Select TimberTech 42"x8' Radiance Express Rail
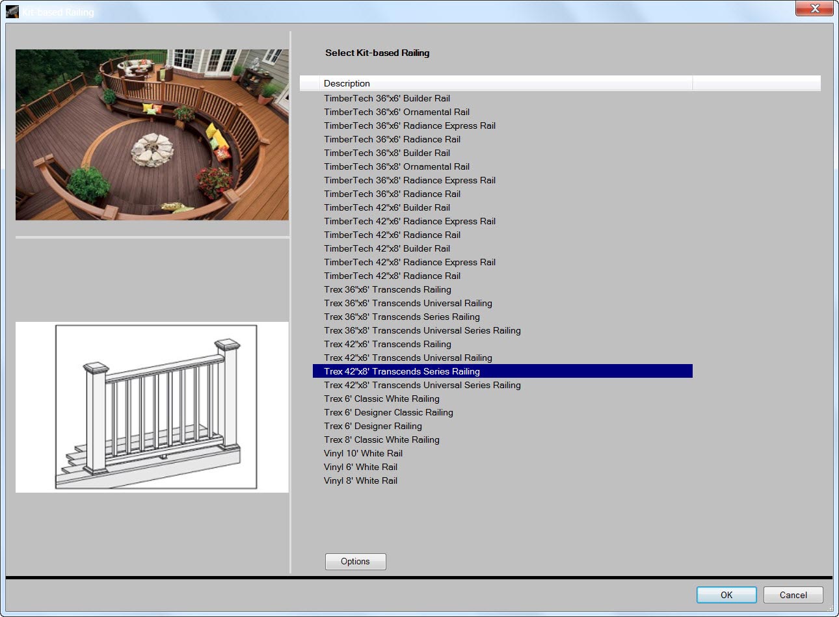This screenshot has width=839, height=617. coord(410,262)
